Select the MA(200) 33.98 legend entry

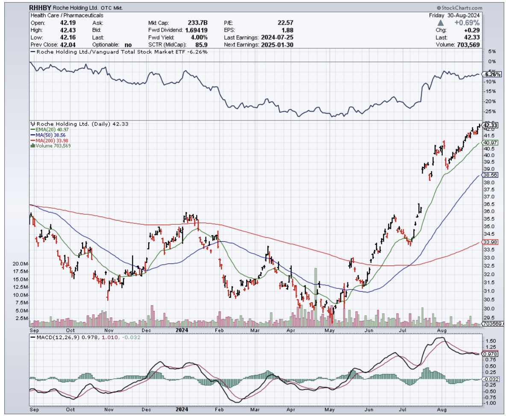point(49,141)
